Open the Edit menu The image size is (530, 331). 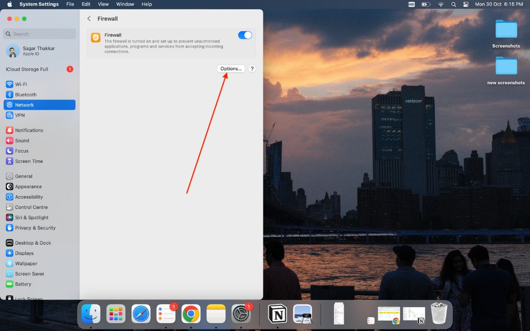[86, 4]
